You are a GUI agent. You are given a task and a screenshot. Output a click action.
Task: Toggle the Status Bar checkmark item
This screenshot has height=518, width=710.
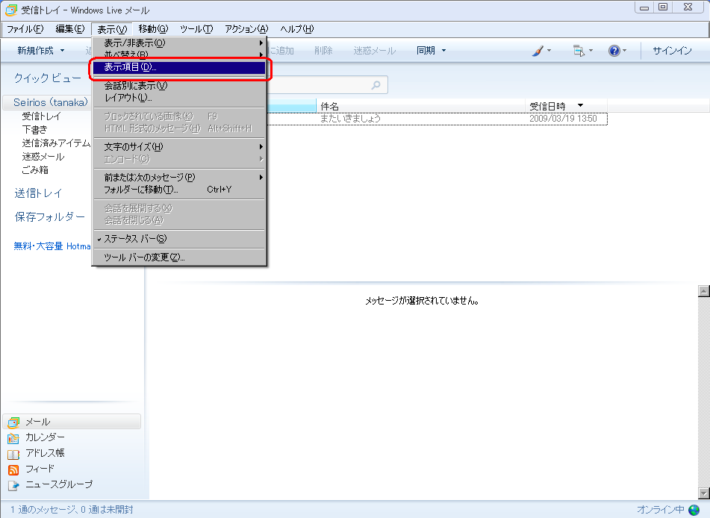pos(135,239)
